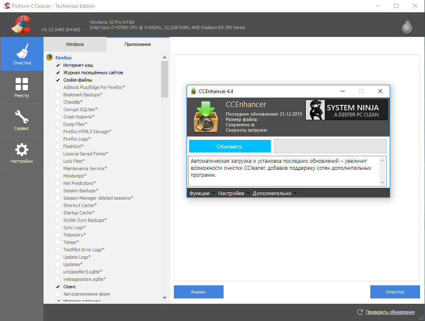Enable Maintenance Service checkbox

(58, 168)
